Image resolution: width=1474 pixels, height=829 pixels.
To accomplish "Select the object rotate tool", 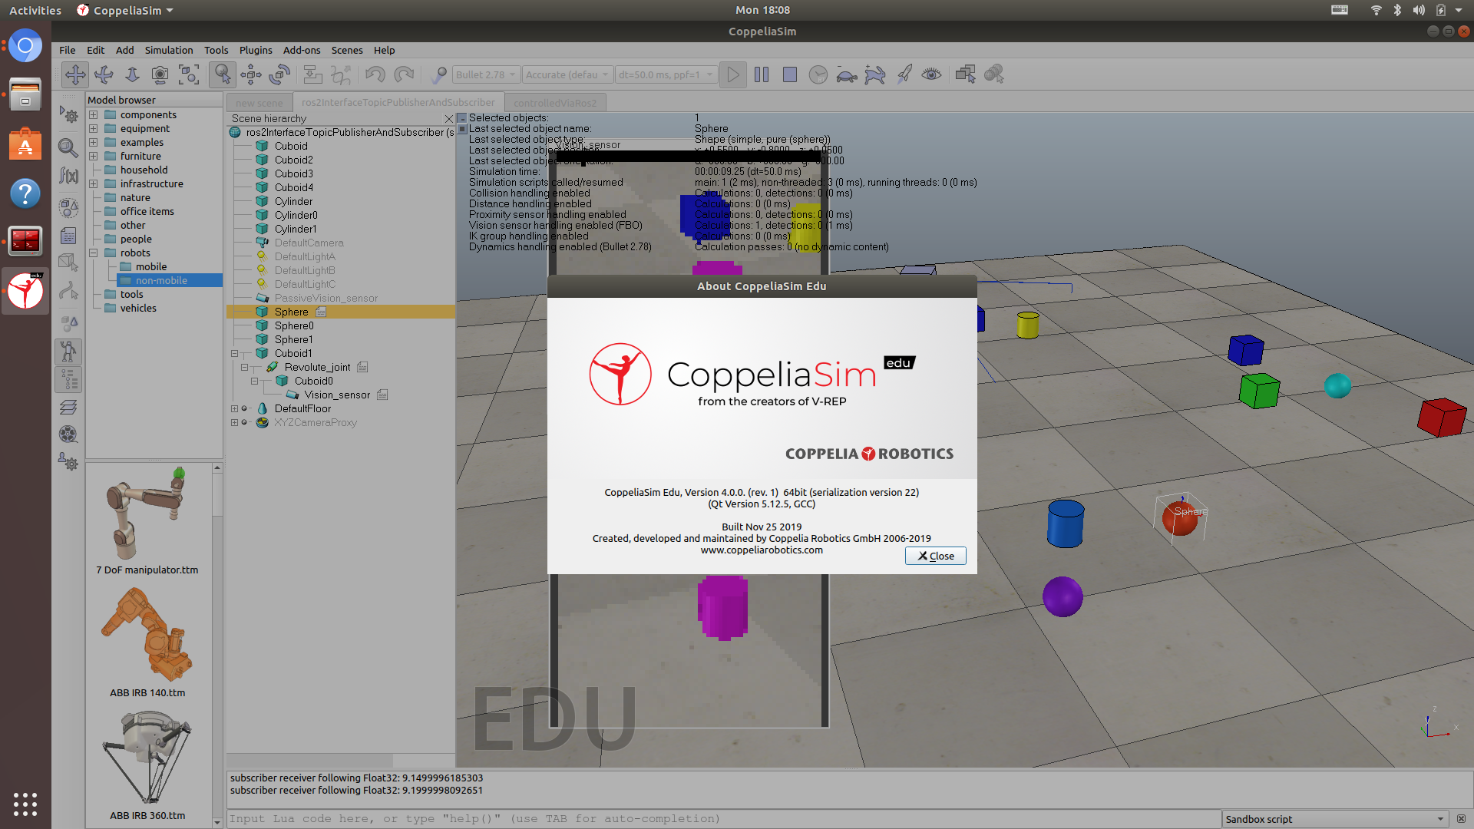I will click(279, 74).
